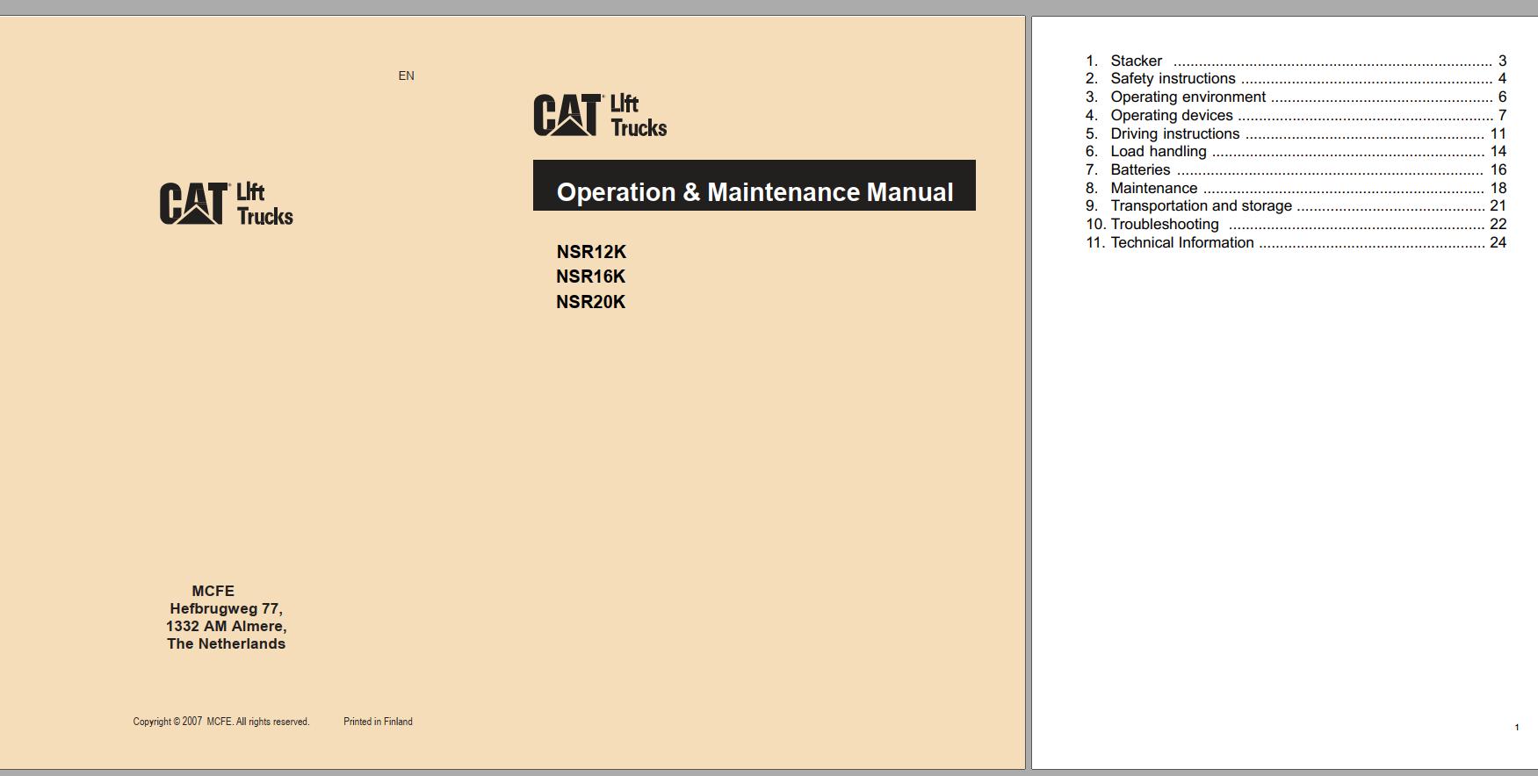Click the Troubleshooting contents entry
This screenshot has width=1538, height=776.
pos(1296,224)
